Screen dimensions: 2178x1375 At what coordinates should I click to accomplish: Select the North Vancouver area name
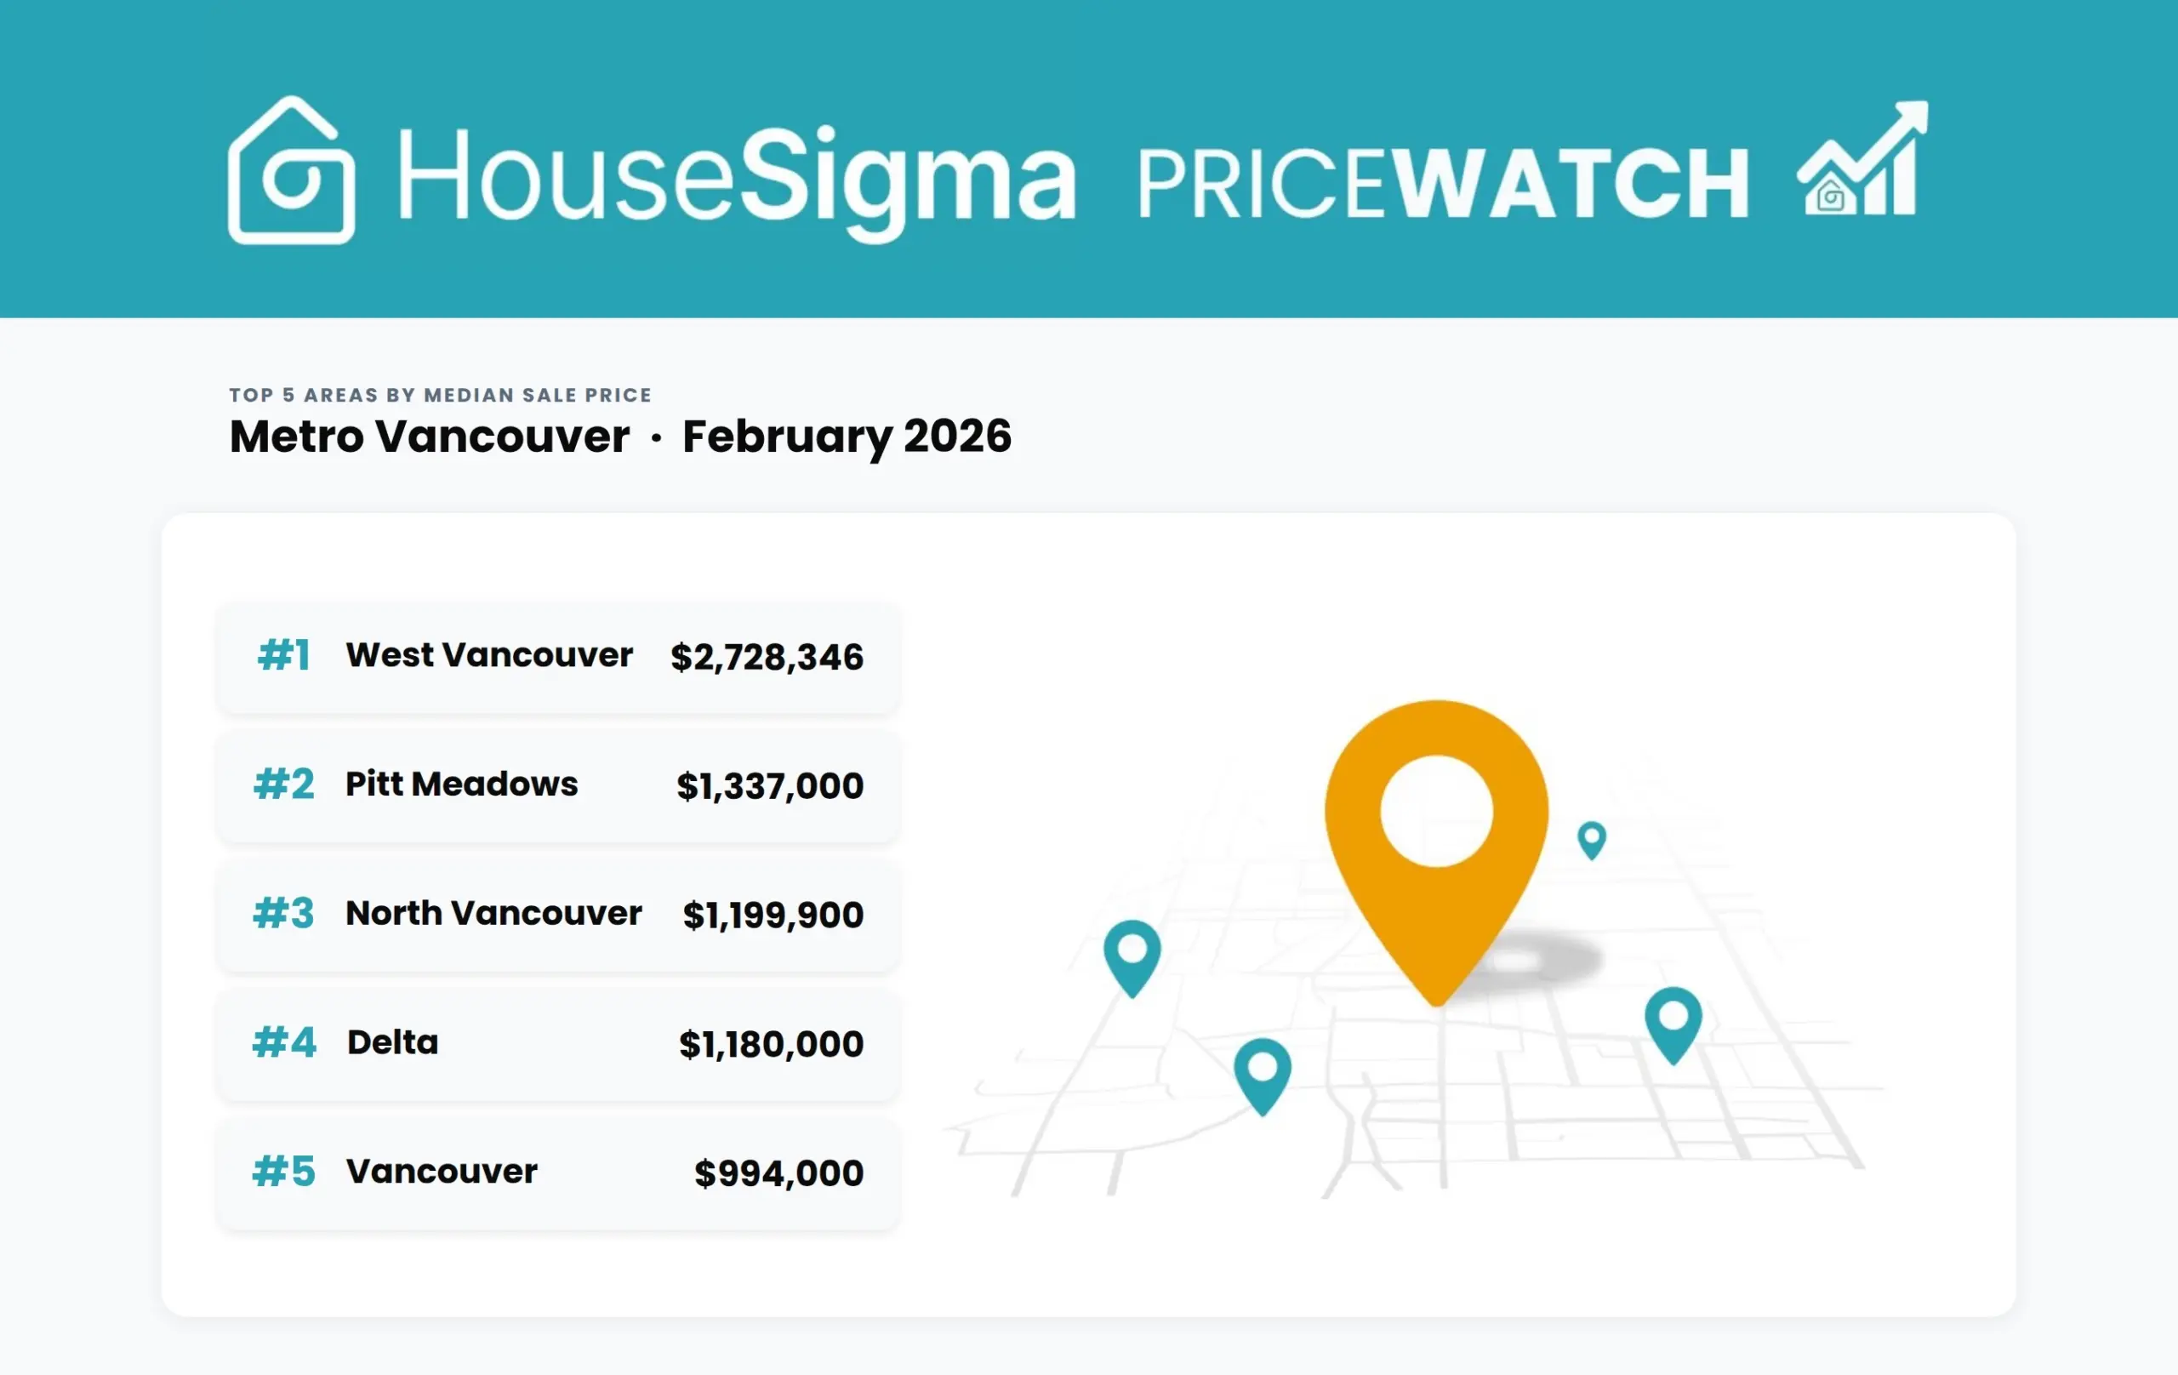(x=493, y=914)
